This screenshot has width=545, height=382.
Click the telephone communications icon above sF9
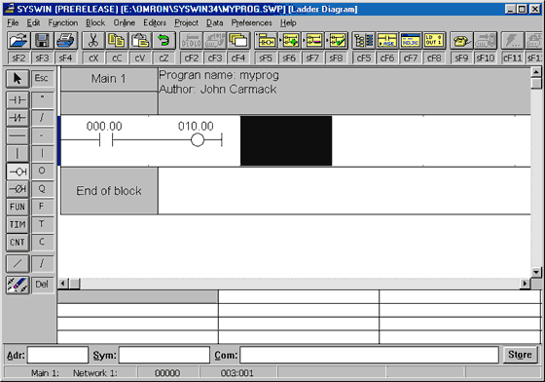click(461, 40)
